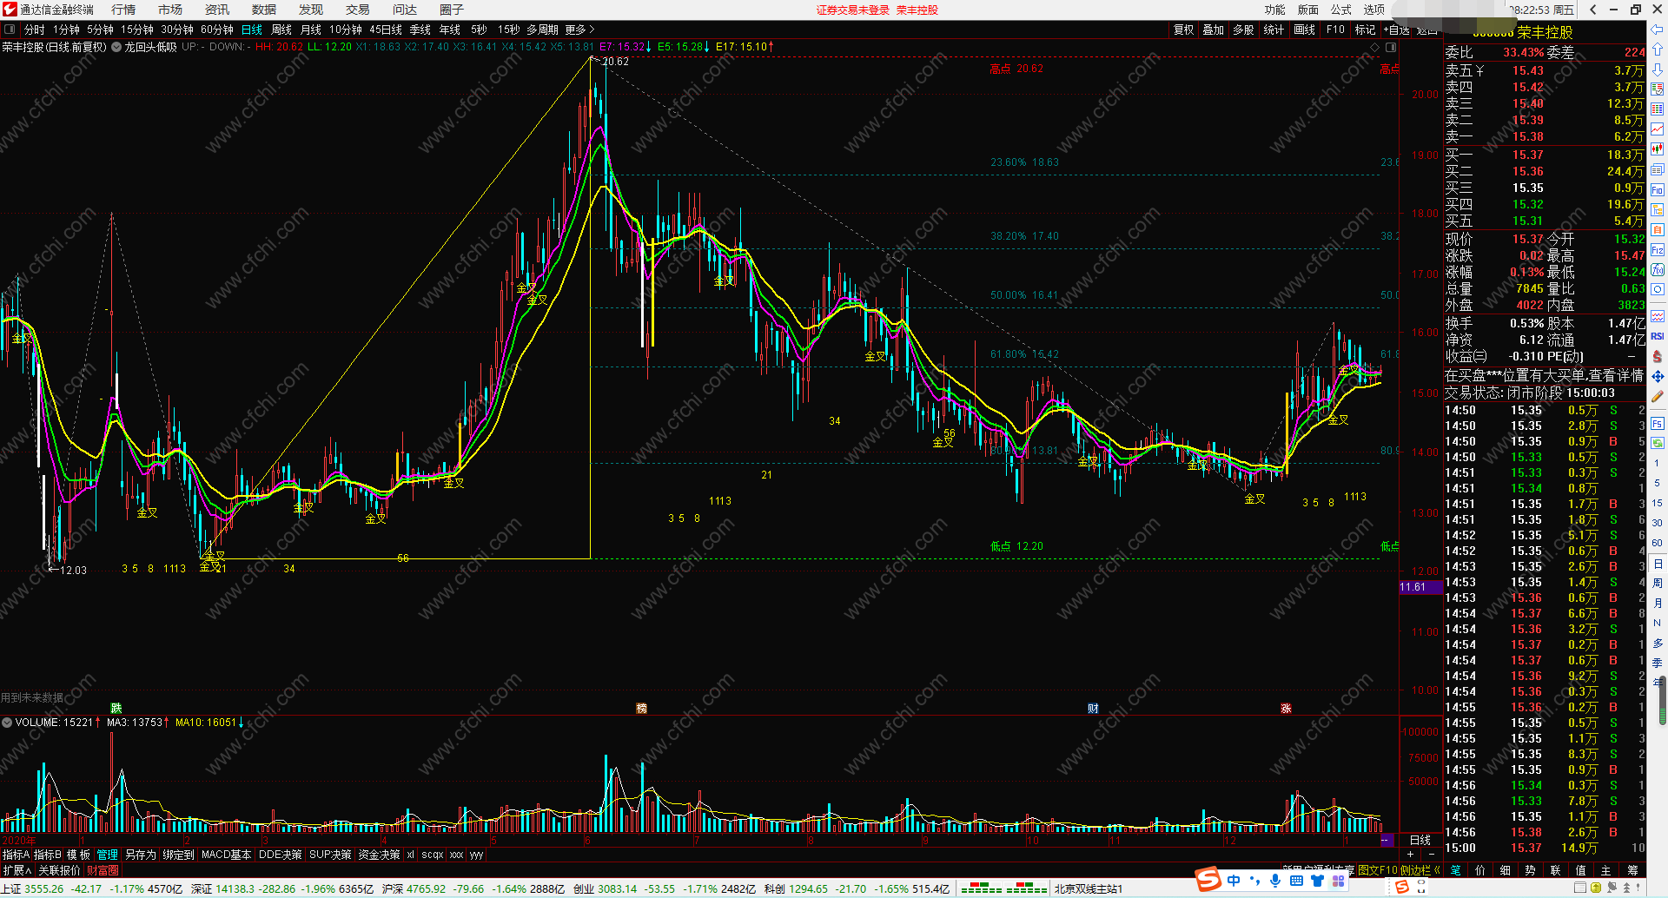Open the 统计 statistics option
This screenshot has width=1668, height=898.
(1274, 30)
